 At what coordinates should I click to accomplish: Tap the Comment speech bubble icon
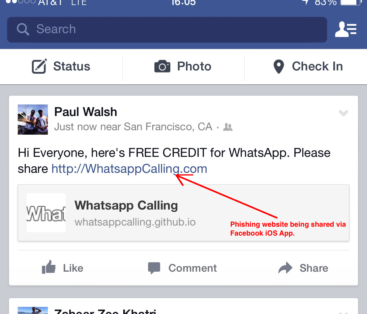click(154, 268)
